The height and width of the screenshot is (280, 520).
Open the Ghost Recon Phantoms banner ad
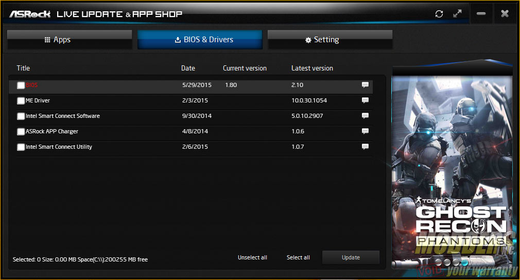(452, 172)
